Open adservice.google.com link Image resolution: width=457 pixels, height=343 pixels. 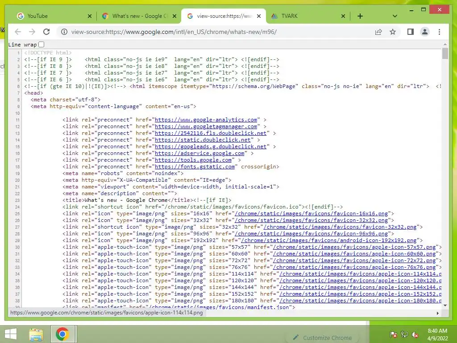[199, 153]
